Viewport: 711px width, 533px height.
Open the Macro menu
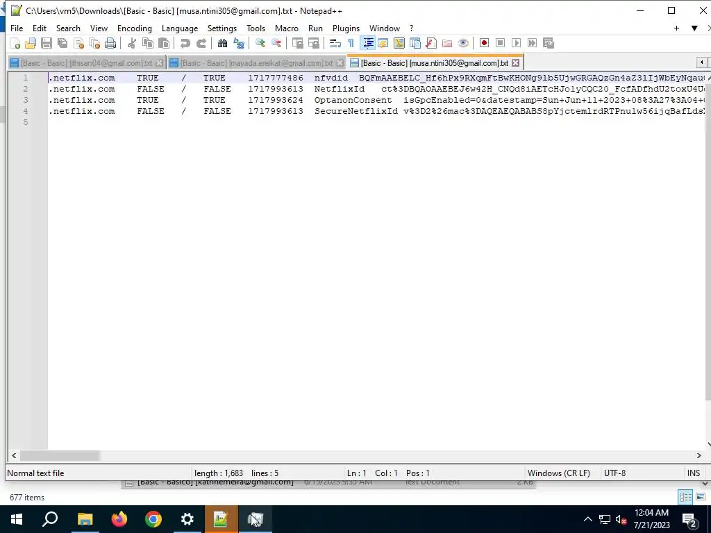(287, 28)
